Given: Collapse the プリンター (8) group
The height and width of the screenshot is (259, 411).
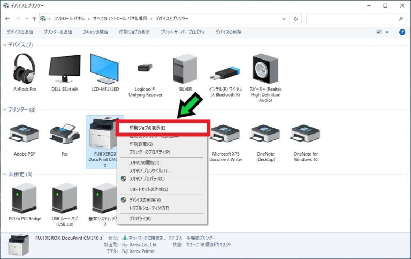Looking at the screenshot, I should pyautogui.click(x=4, y=109).
